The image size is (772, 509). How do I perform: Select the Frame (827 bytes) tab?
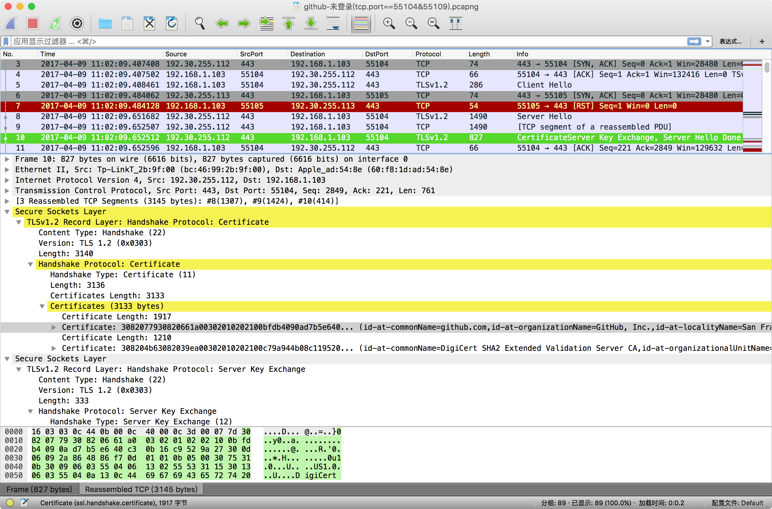(40, 489)
